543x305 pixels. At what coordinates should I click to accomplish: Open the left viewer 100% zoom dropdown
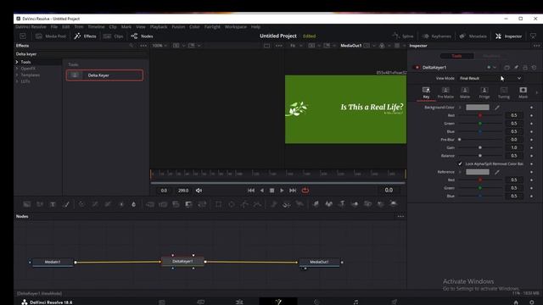(x=160, y=46)
